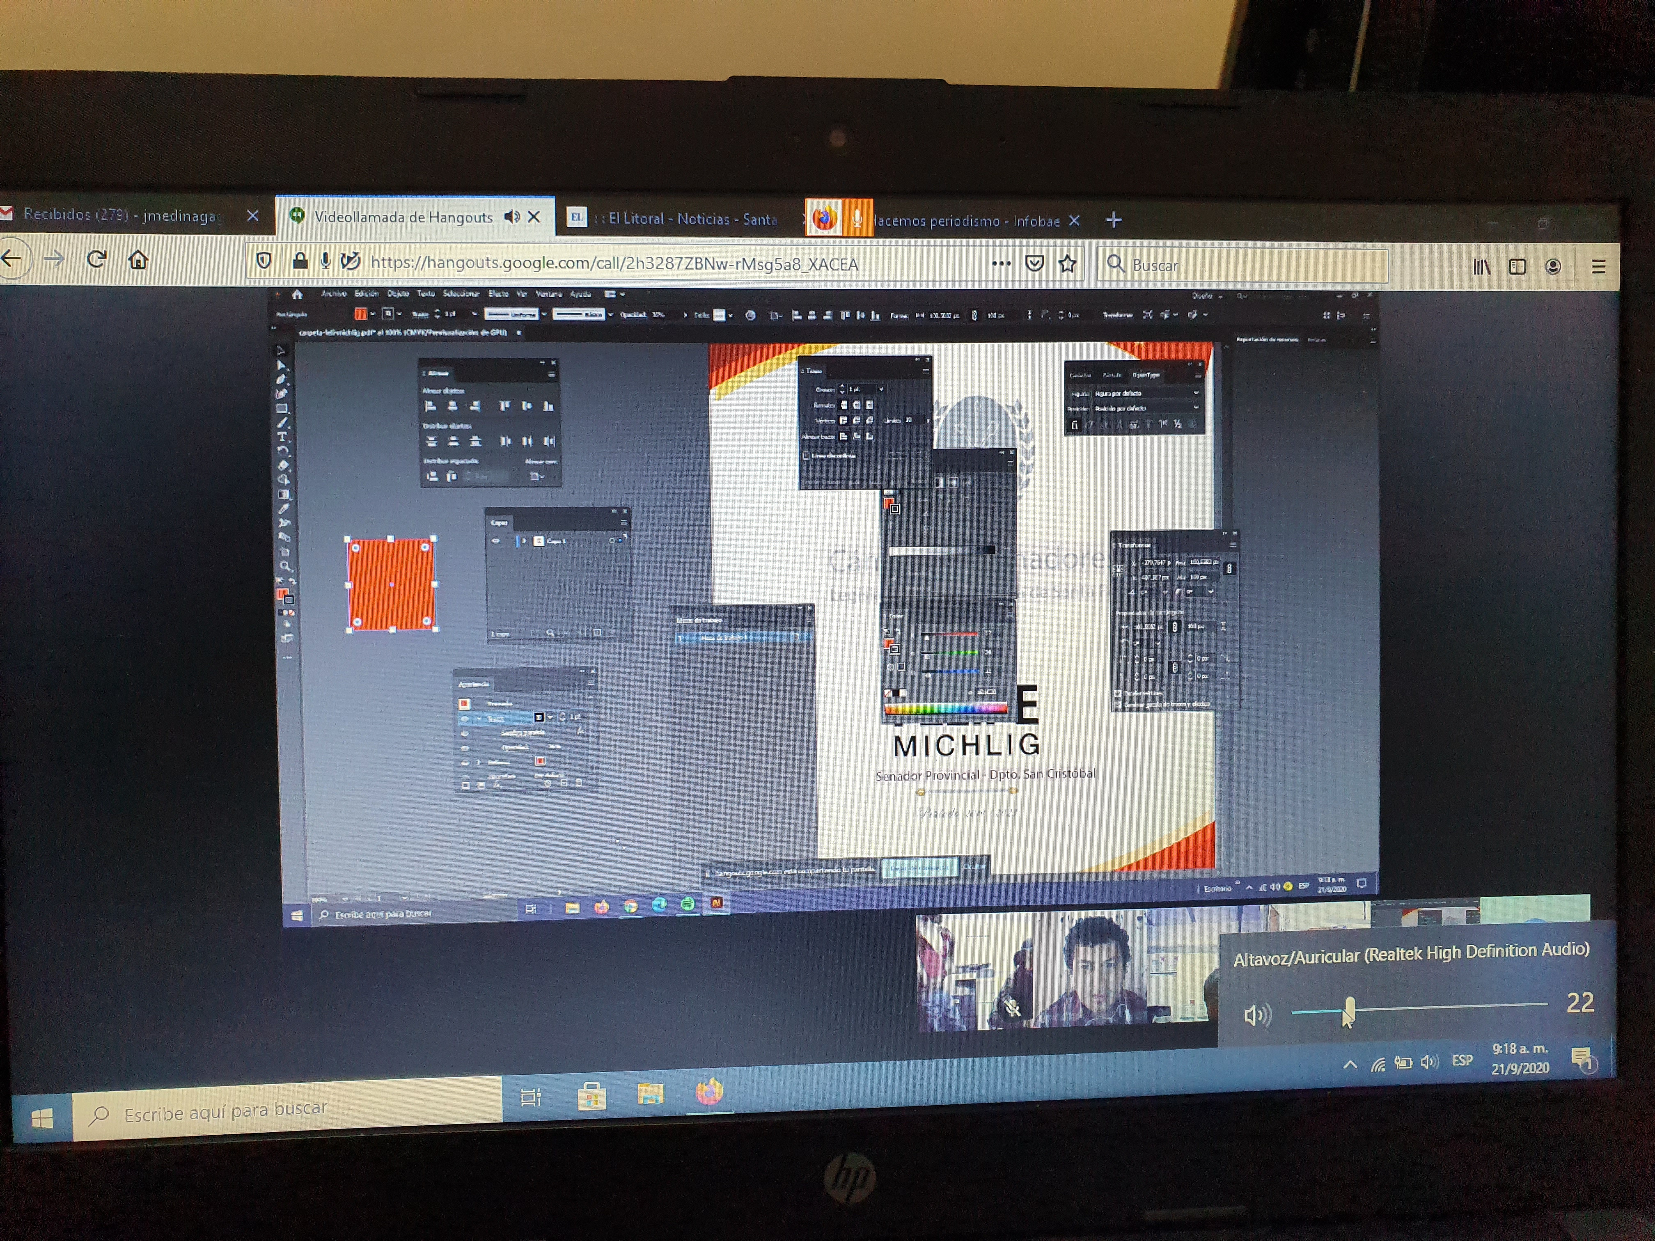Reload the current Hangouts page
1655x1241 pixels.
[x=96, y=259]
